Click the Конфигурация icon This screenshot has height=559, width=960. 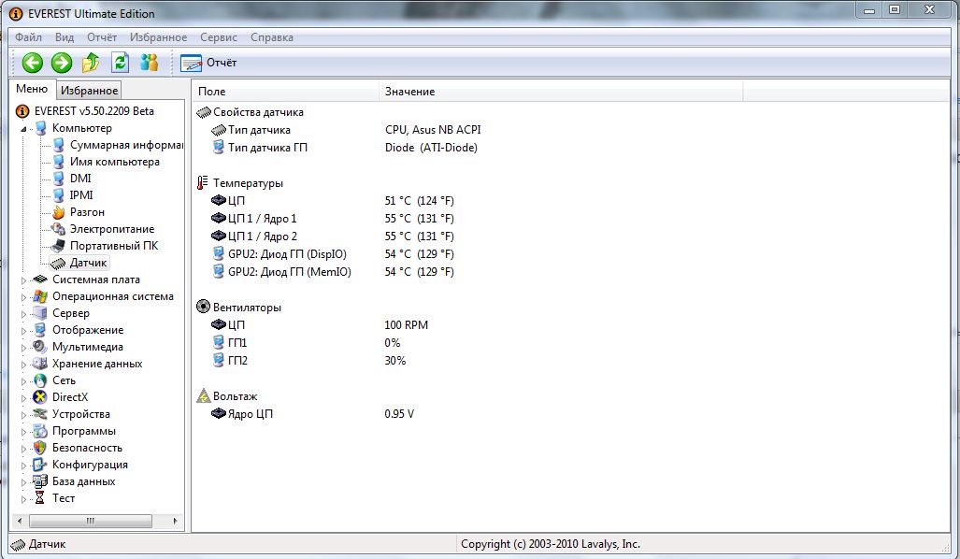coord(40,465)
